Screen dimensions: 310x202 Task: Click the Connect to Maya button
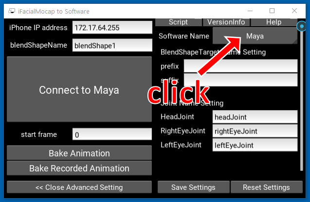coord(79,89)
